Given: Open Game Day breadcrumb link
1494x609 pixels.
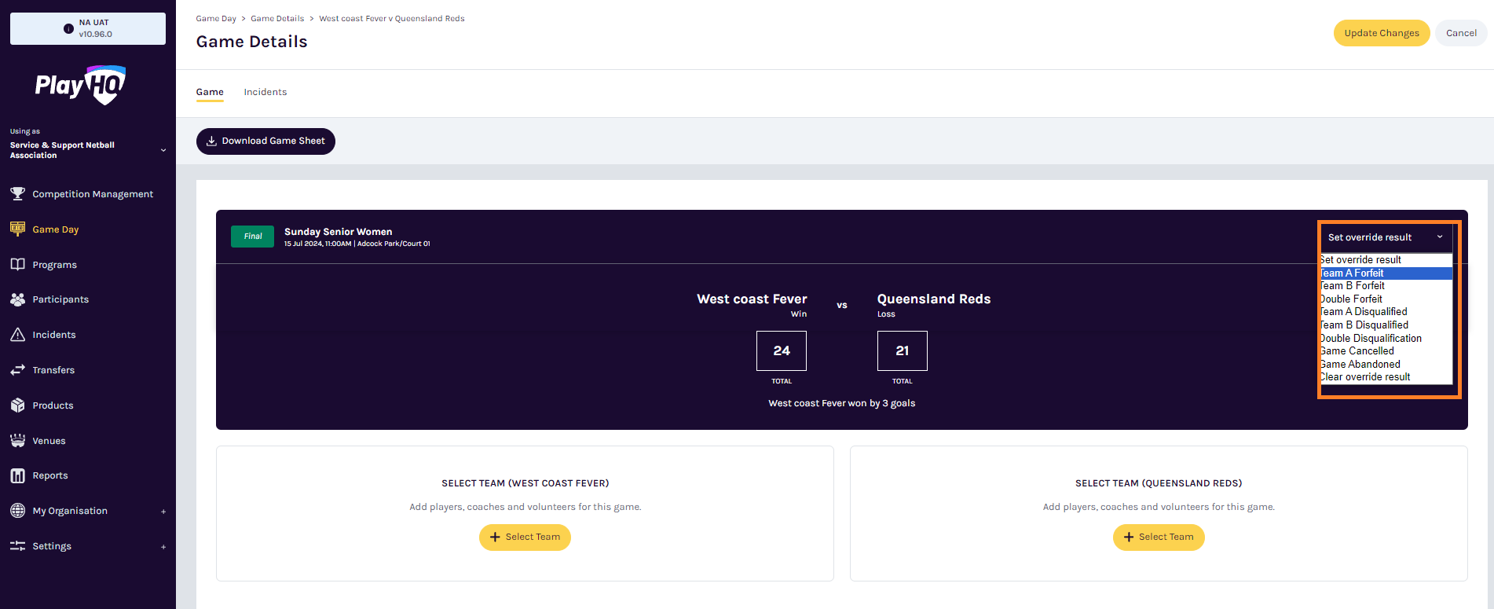Looking at the screenshot, I should 216,19.
